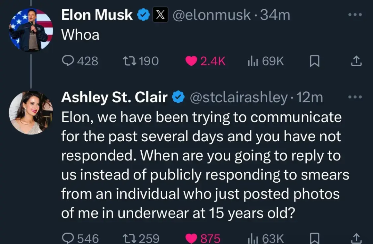View analytics showing 69K views
This screenshot has height=244, width=373.
coord(266,61)
